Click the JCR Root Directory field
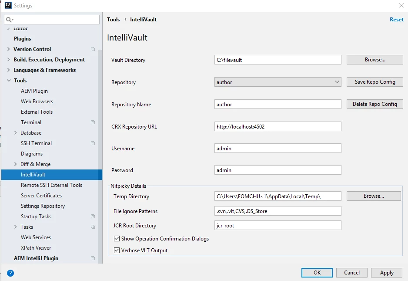The height and width of the screenshot is (281, 408). (x=278, y=225)
